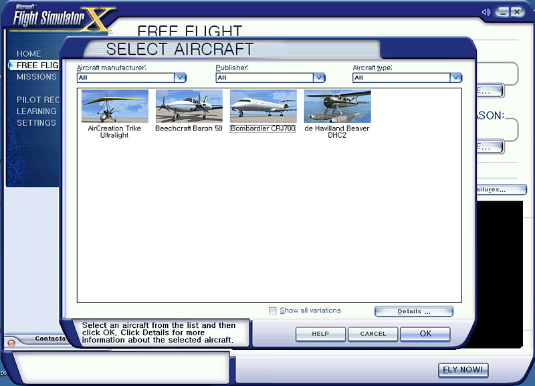Image resolution: width=535 pixels, height=386 pixels.
Task: Open PILOT RECORDS in the sidebar
Action: tap(37, 100)
